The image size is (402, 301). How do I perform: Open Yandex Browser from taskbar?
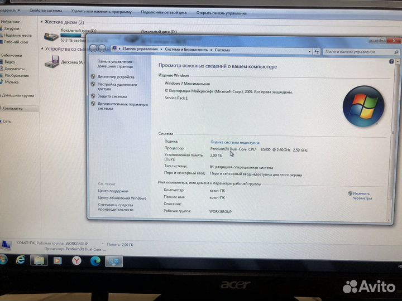[76, 261]
